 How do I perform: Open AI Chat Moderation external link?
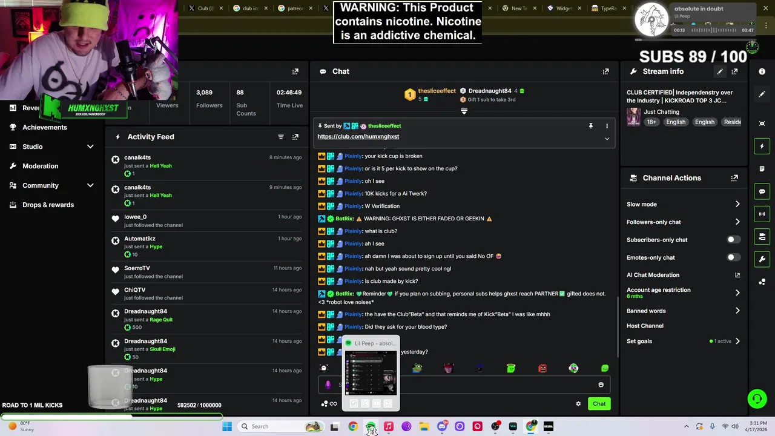point(737,275)
